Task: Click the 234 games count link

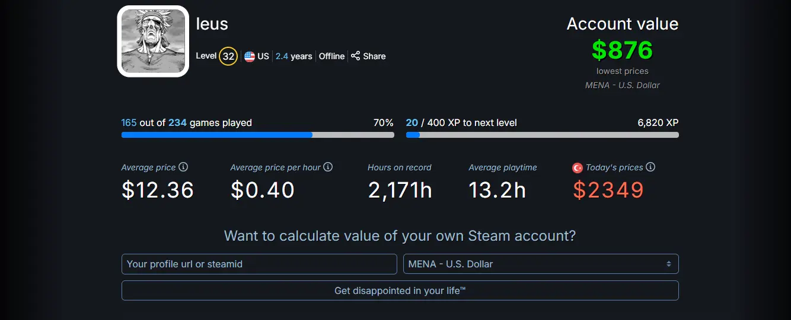Action: tap(177, 122)
